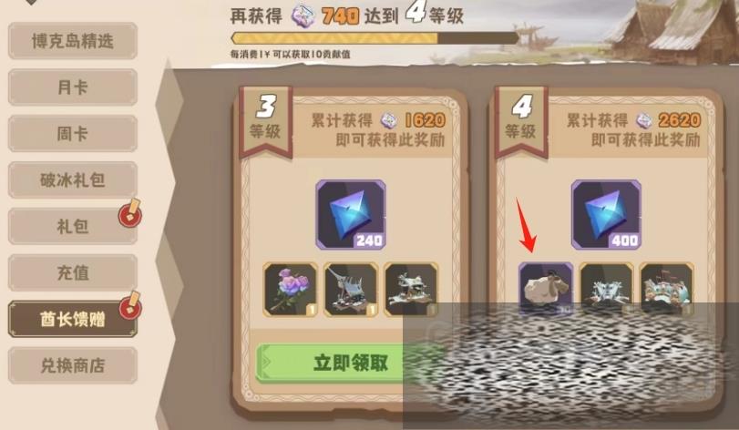Image resolution: width=739 pixels, height=430 pixels.
Task: Claim reward with the 立即领取 button
Action: point(351,363)
